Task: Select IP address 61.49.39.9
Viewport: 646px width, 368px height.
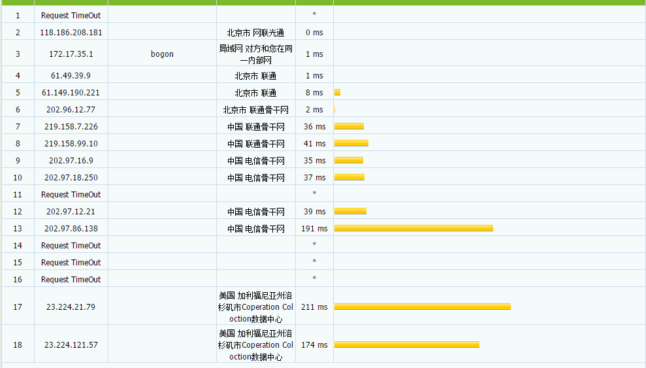Action: 71,76
